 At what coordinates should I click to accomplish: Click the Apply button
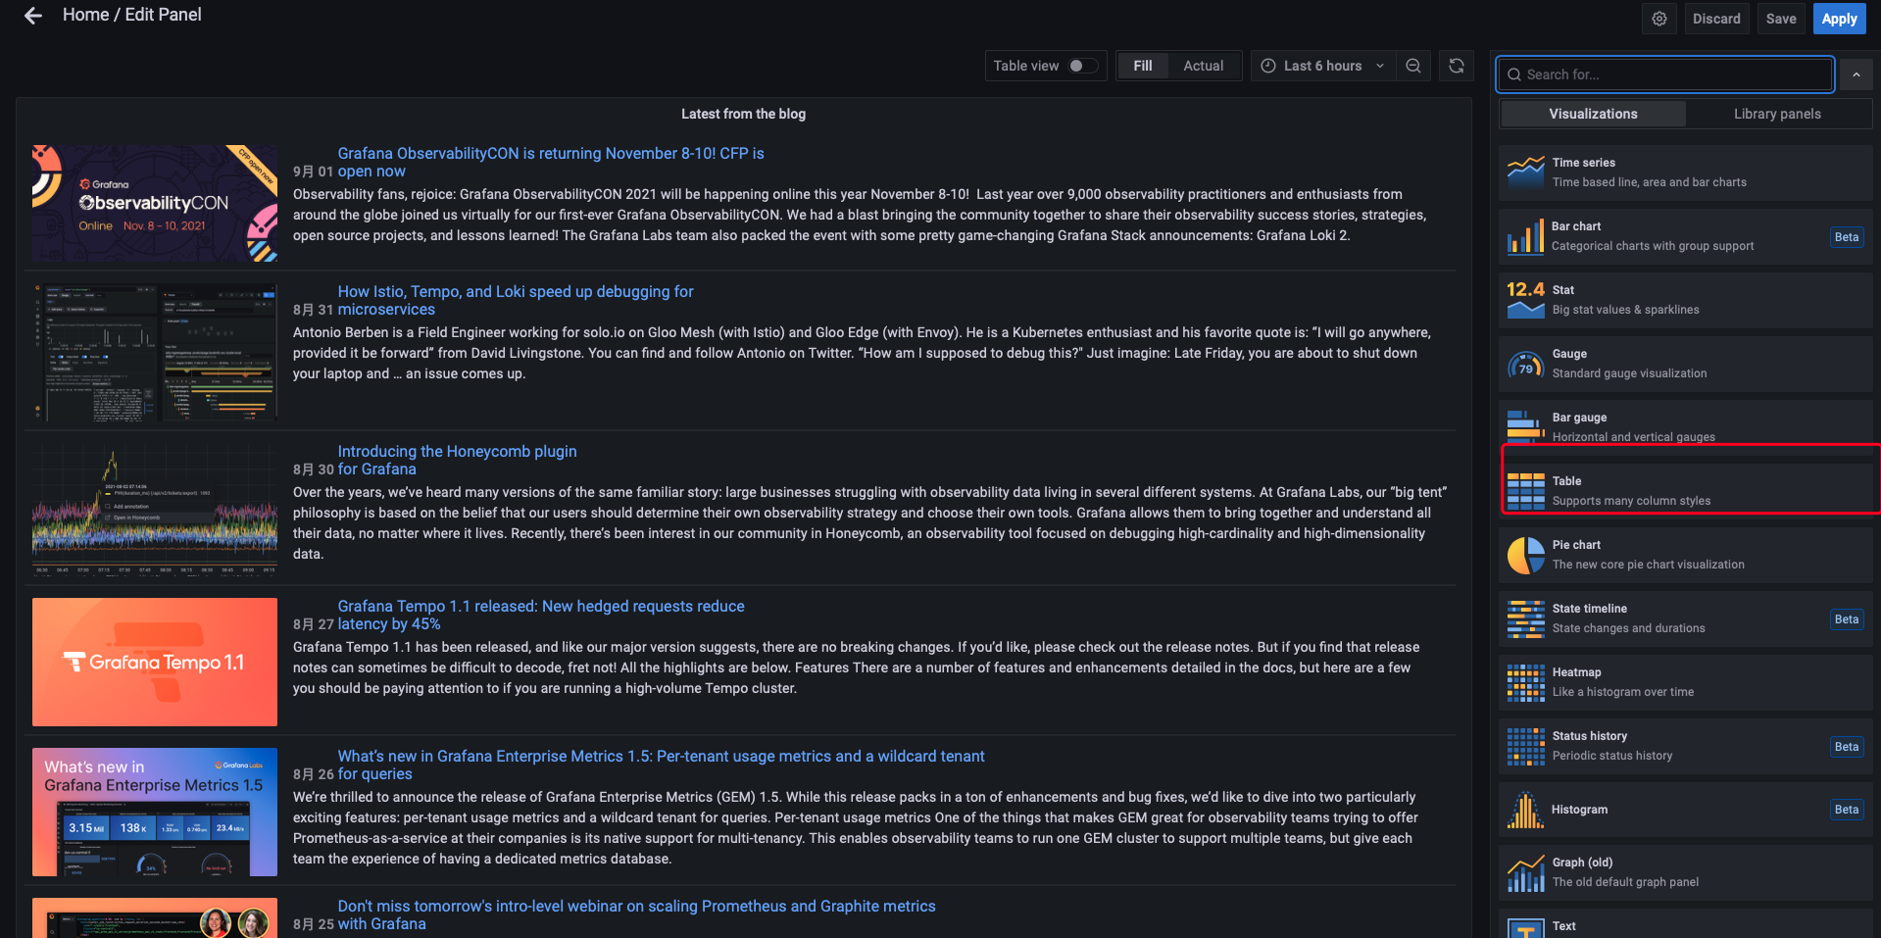point(1839,19)
